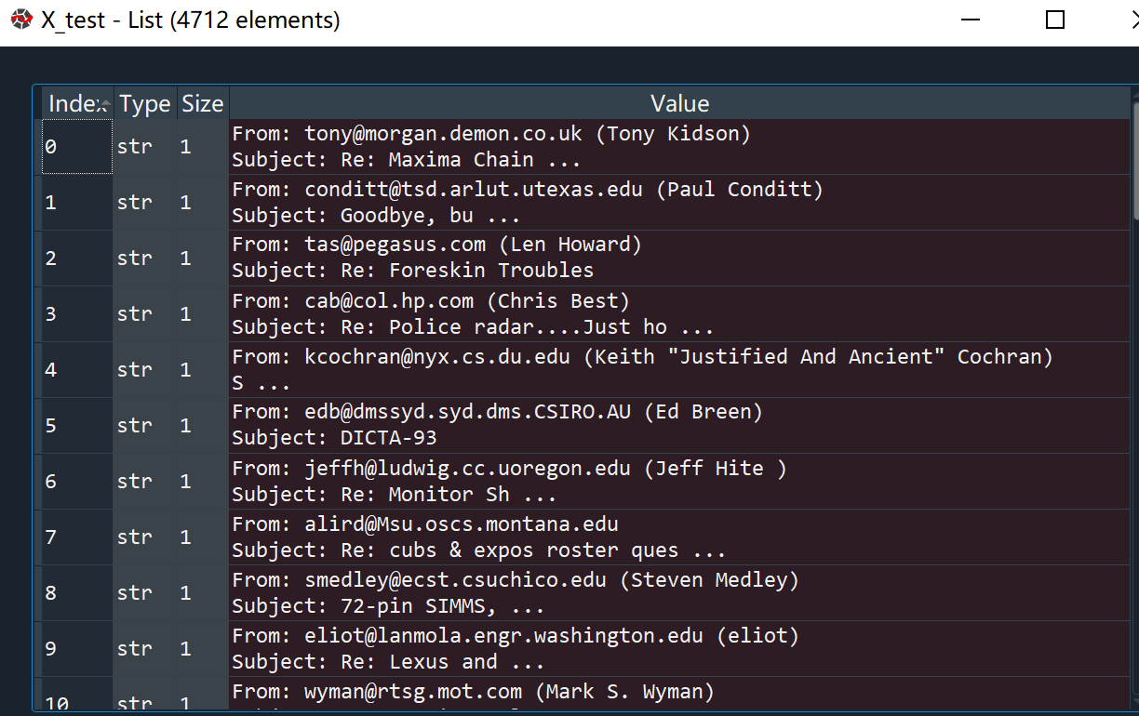Click the vertical scrollbar on the right
This screenshot has width=1139, height=716.
pos(1134,400)
